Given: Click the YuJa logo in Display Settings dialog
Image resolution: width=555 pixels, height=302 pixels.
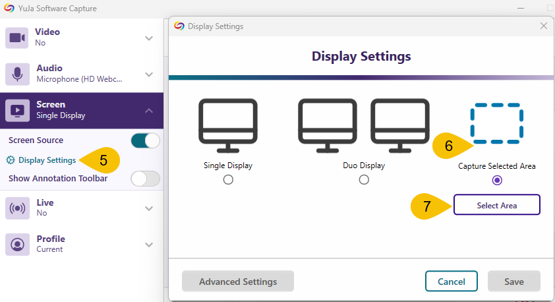Looking at the screenshot, I should tap(179, 26).
